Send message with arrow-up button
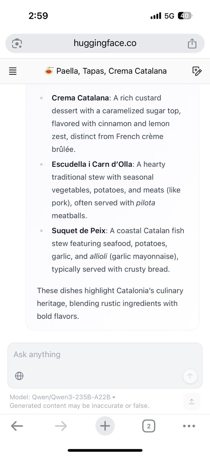Screen dimensions: 210x456 point(190,377)
